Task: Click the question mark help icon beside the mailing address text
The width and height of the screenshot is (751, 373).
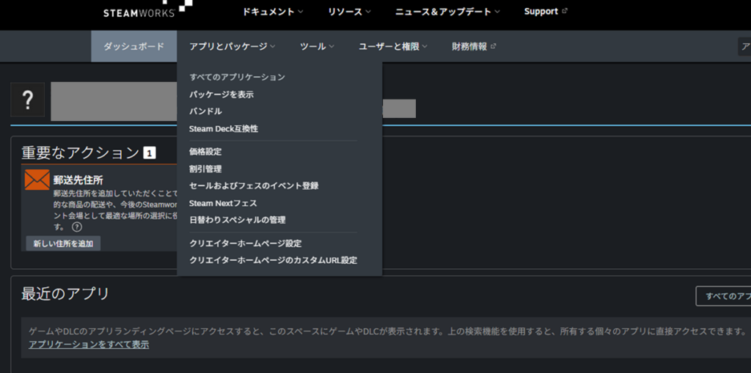Action: 77,227
